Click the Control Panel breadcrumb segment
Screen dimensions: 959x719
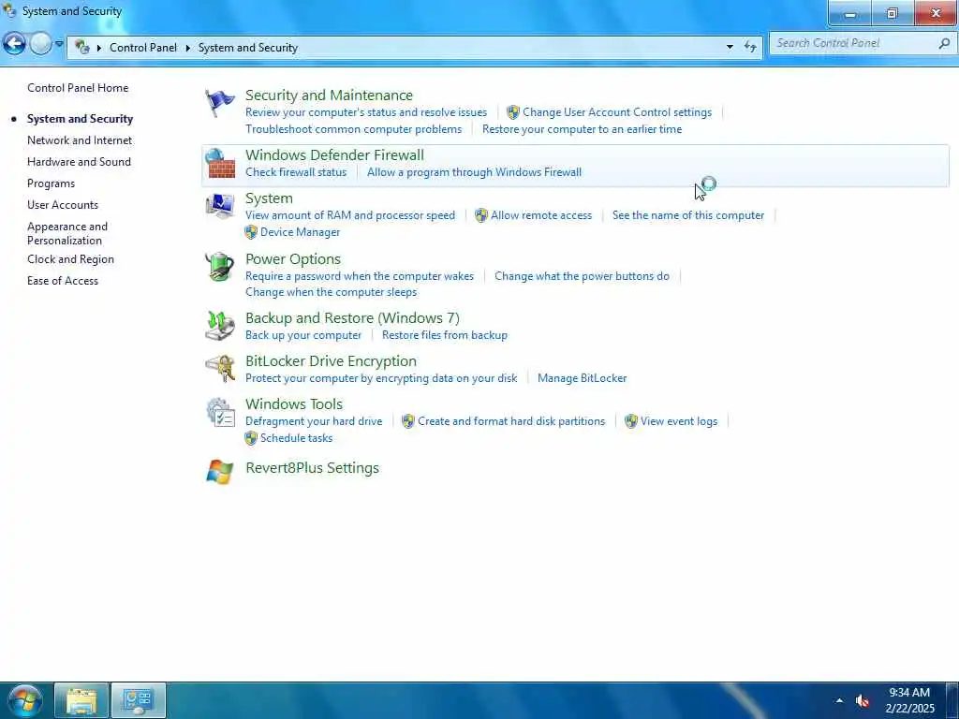coord(143,48)
